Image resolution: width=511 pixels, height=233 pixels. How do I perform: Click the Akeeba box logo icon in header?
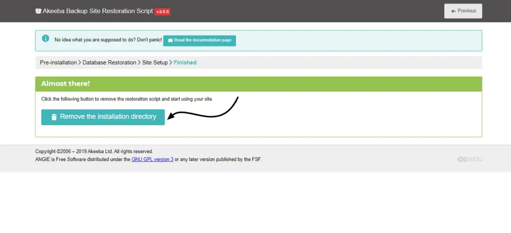(x=38, y=11)
